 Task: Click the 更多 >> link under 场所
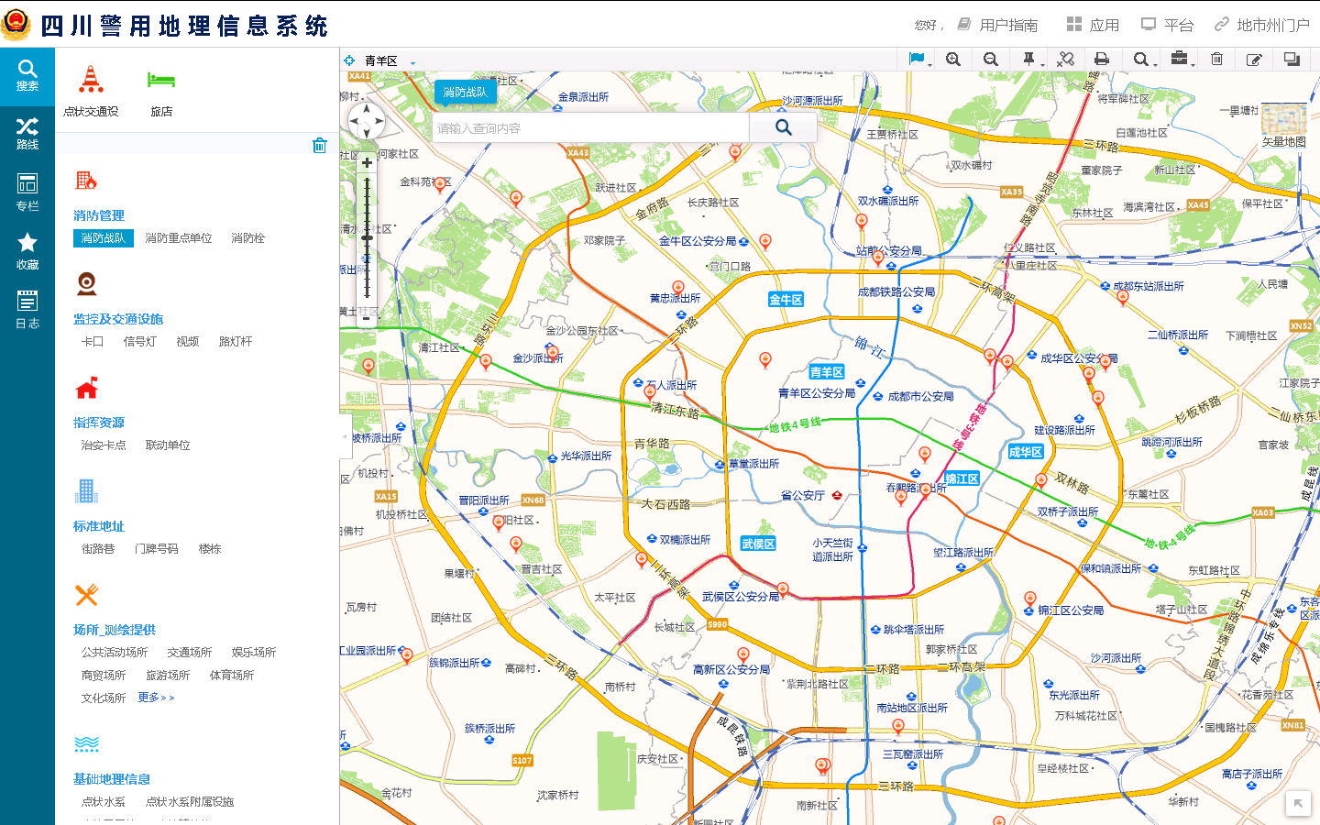coord(156,698)
